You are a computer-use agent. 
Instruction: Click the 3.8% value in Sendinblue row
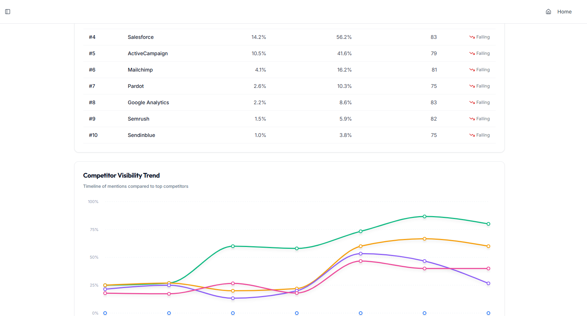tap(346, 135)
